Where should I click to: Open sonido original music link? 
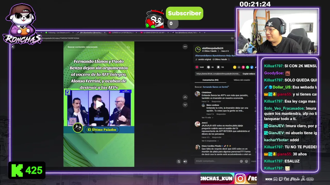(x=212, y=59)
